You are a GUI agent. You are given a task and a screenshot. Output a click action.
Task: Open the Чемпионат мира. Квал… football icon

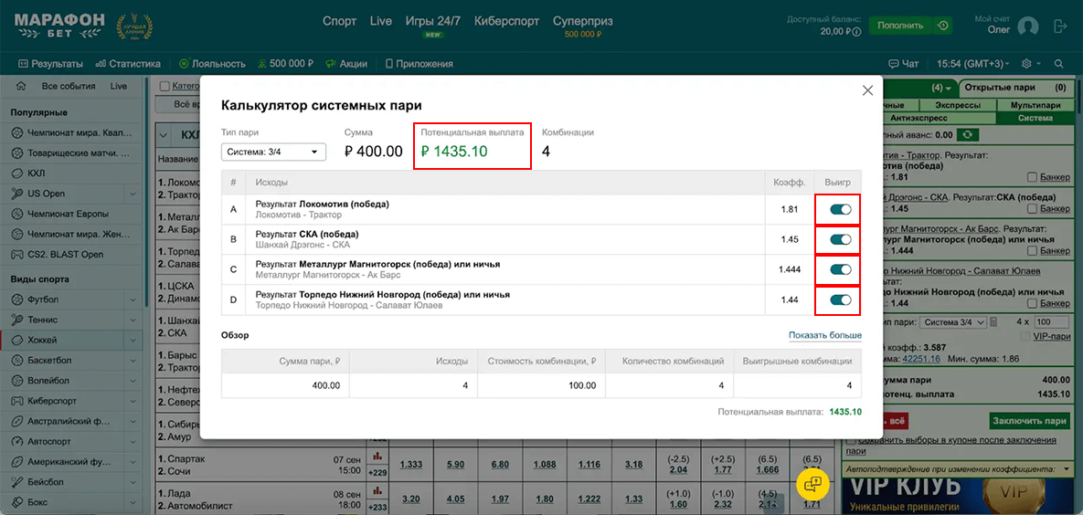tap(17, 132)
